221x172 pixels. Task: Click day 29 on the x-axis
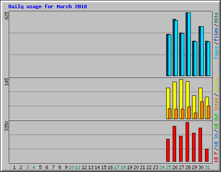coord(194,167)
